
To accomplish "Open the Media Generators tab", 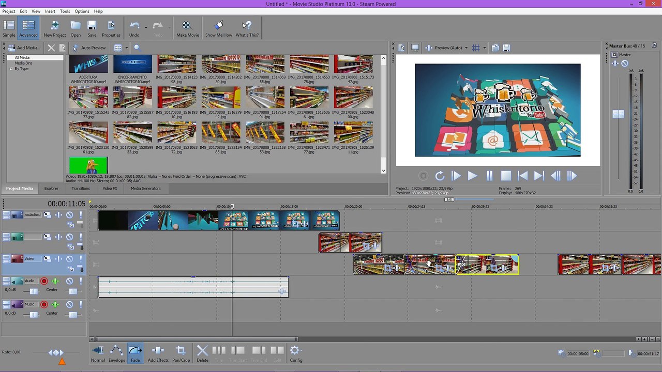I will tap(145, 189).
